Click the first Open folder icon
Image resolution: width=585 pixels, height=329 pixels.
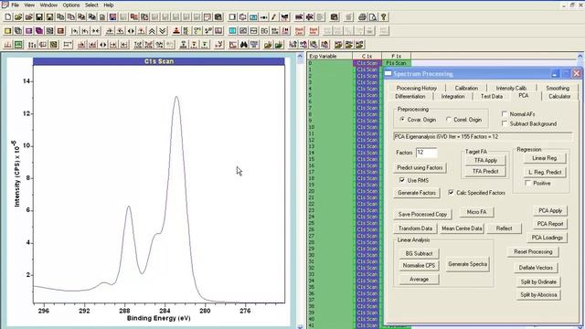18,17
